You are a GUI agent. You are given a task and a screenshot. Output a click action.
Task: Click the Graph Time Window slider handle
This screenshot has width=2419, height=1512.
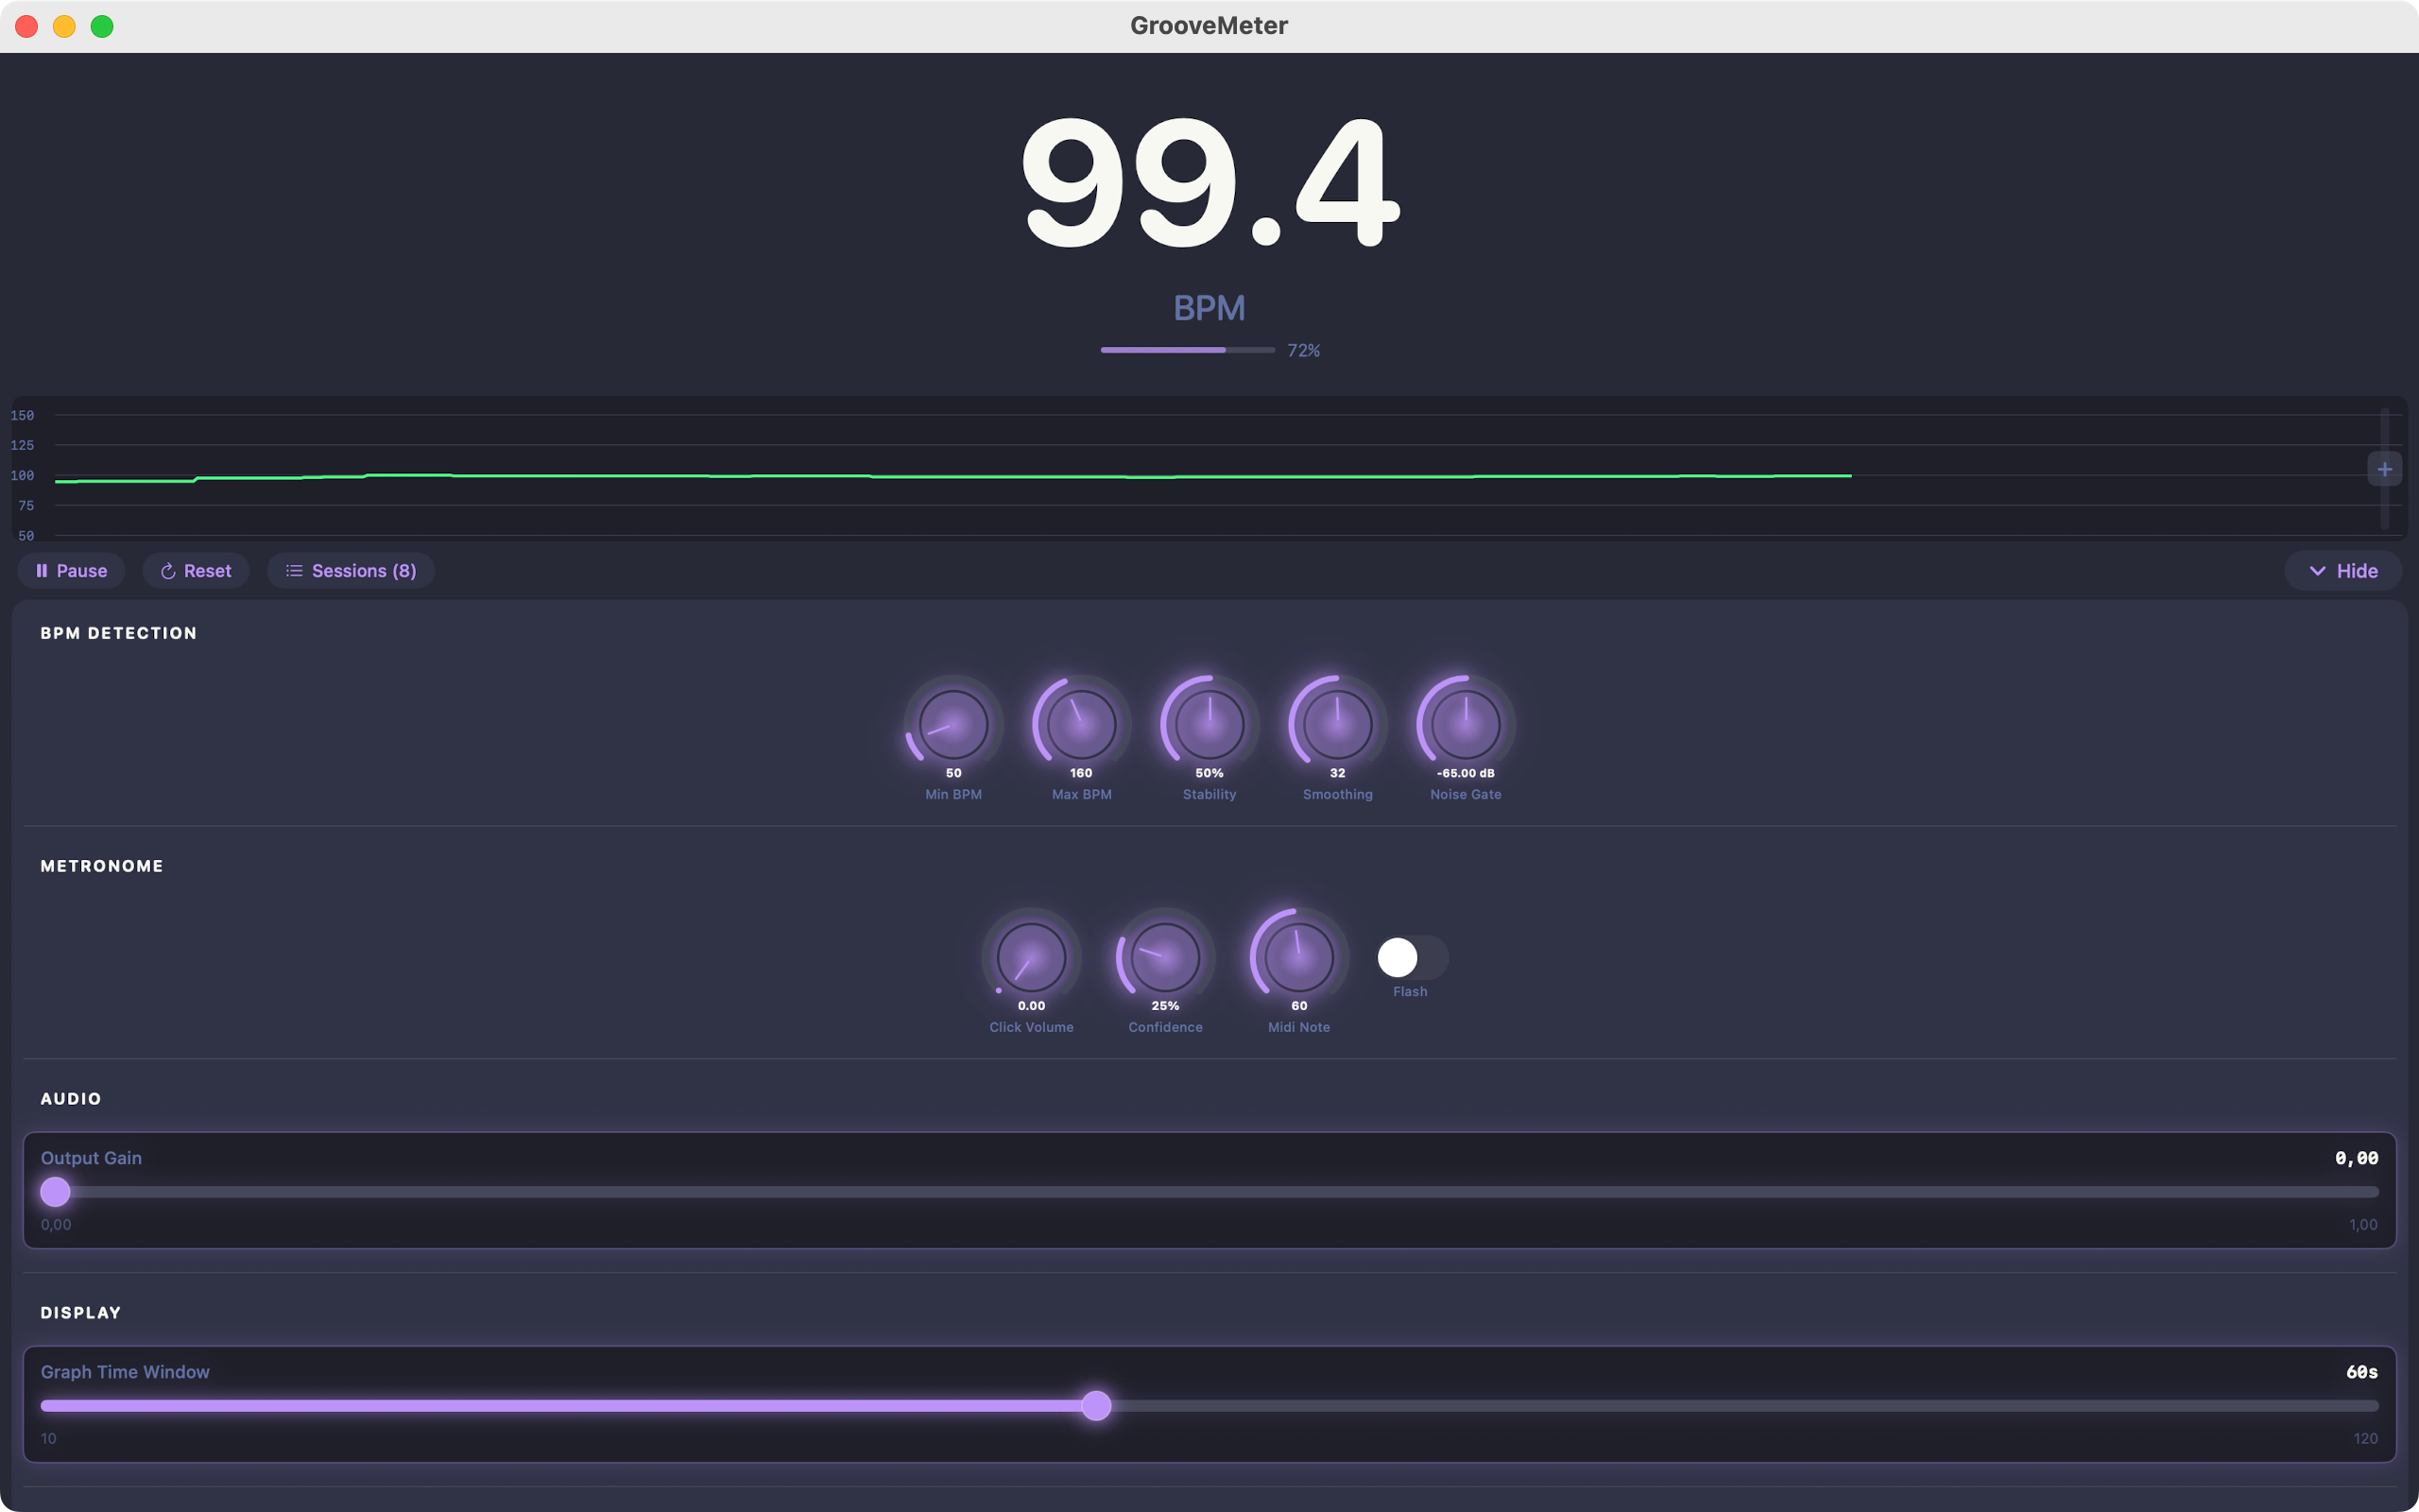(1096, 1406)
